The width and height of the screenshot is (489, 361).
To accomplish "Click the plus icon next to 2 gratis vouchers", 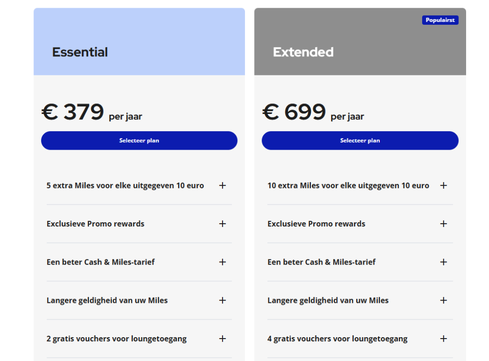I will pos(223,339).
